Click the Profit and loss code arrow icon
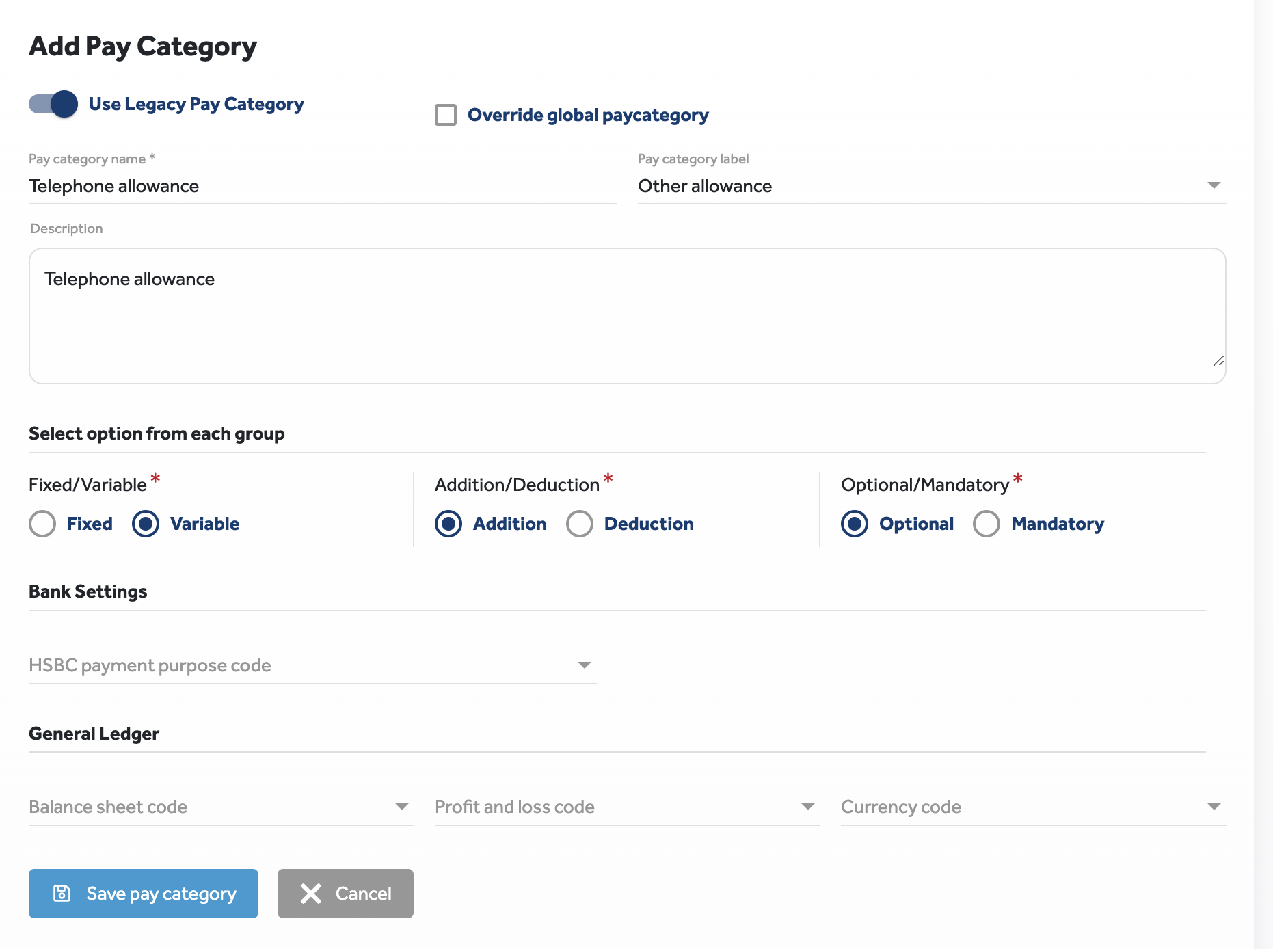This screenshot has width=1273, height=949. [x=809, y=806]
